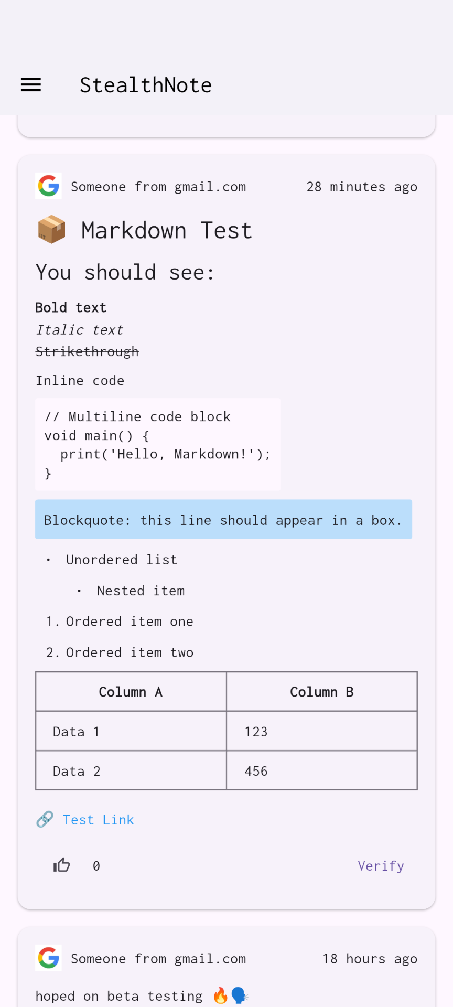Image resolution: width=453 pixels, height=1007 pixels.
Task: Toggle the like on the Markdown Test post
Action: pos(61,865)
